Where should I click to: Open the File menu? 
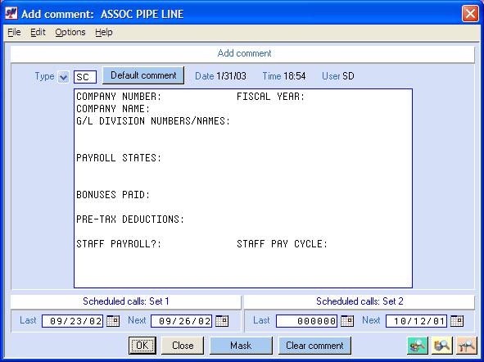click(14, 32)
